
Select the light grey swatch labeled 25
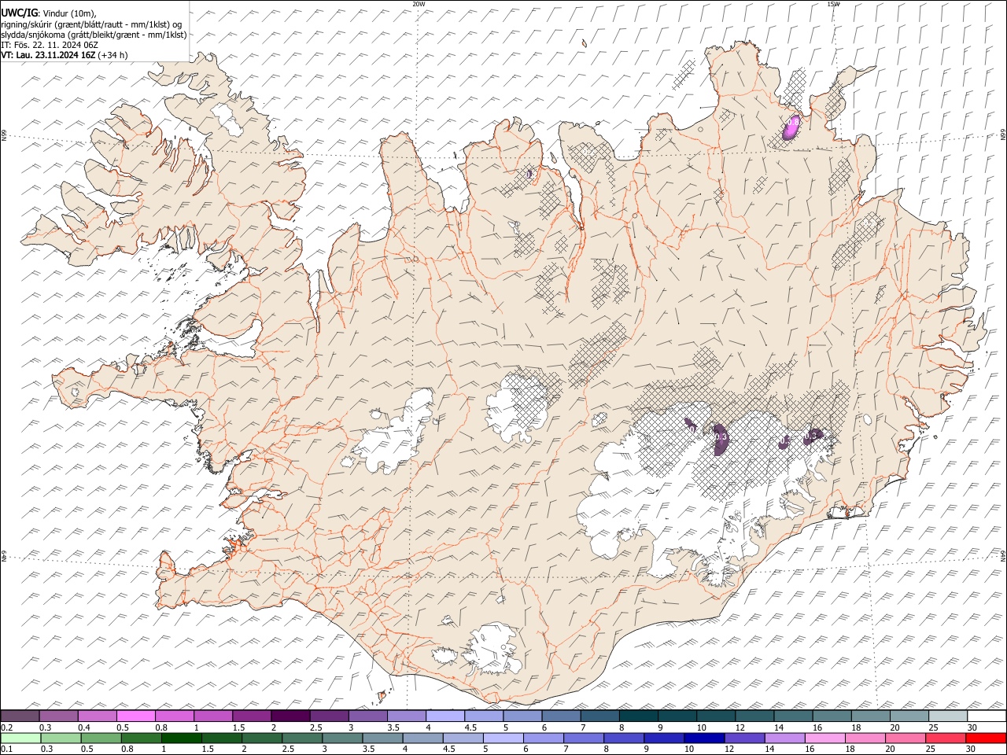pyautogui.click(x=948, y=716)
